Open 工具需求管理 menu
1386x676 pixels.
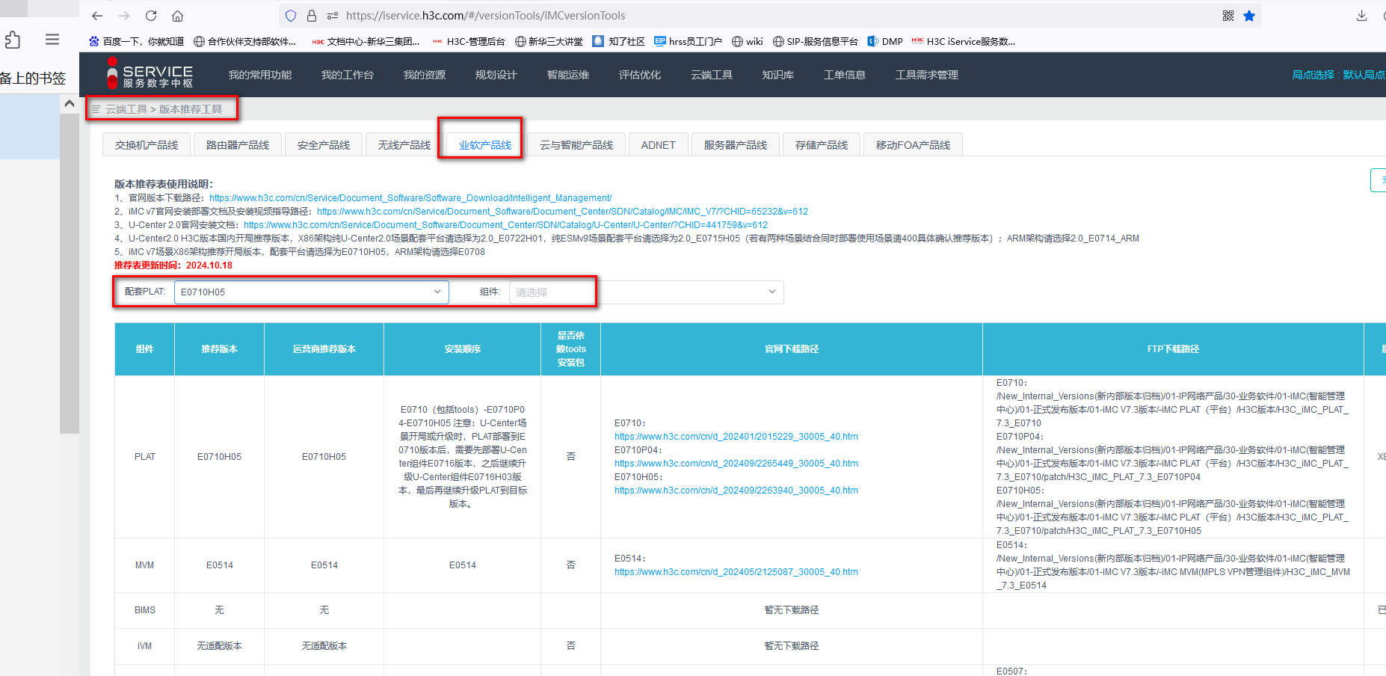[927, 75]
